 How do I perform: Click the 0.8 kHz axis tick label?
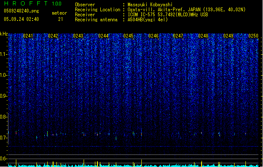pyautogui.click(x=3, y=117)
